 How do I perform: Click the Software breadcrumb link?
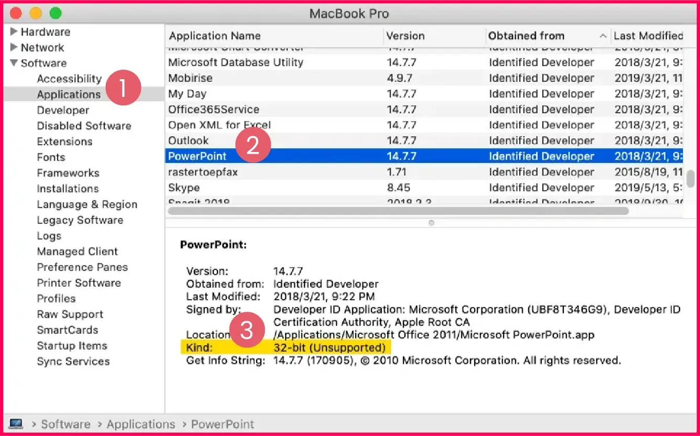pos(65,424)
